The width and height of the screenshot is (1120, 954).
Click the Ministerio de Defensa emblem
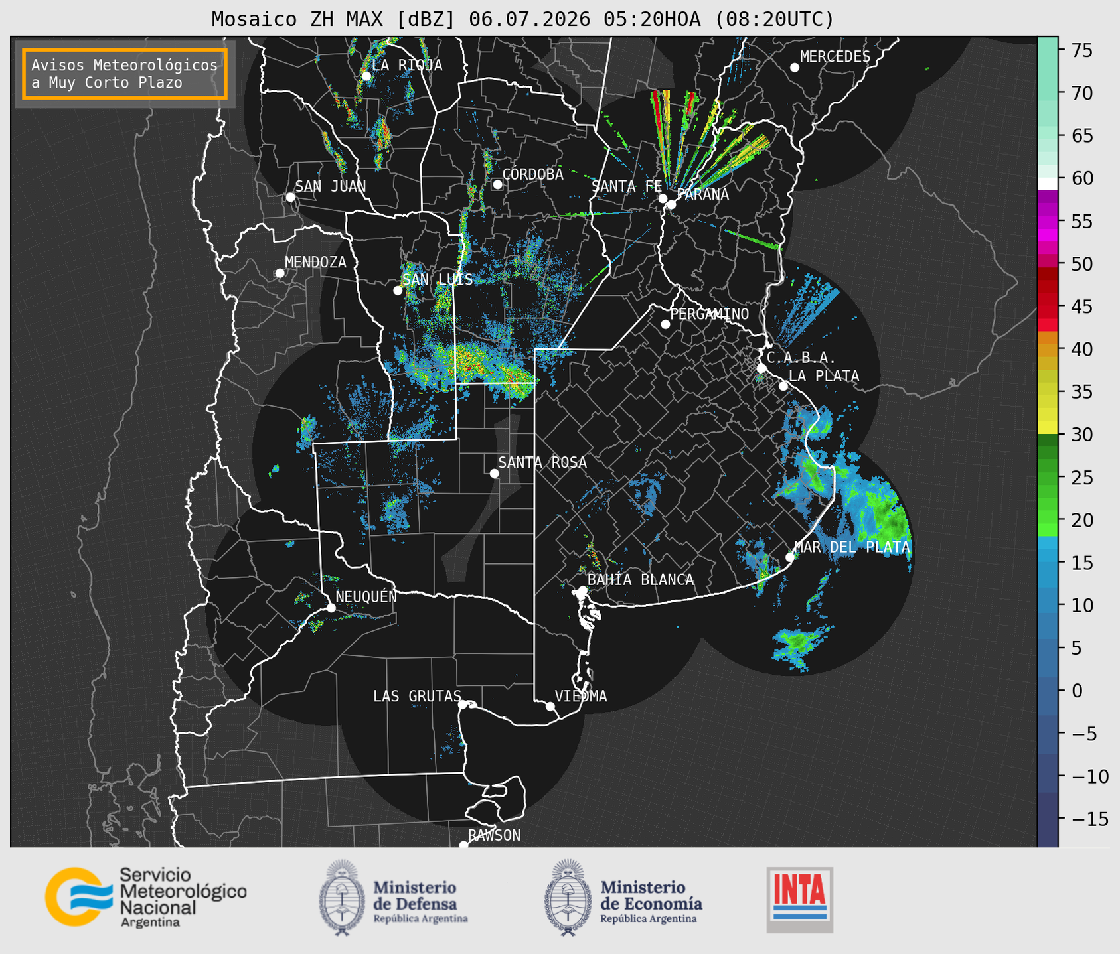pyautogui.click(x=342, y=898)
